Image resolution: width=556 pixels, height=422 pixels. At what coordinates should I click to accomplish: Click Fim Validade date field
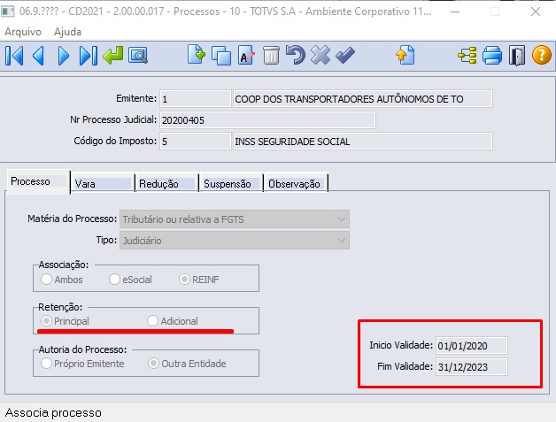click(472, 367)
